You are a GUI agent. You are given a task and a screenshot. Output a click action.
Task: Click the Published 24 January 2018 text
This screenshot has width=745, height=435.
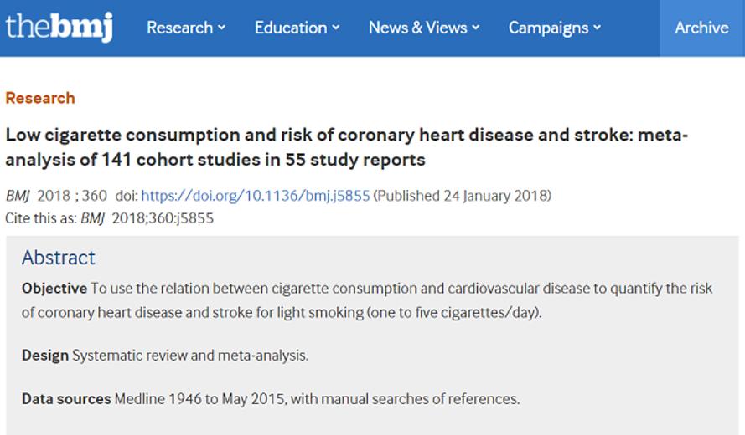463,196
